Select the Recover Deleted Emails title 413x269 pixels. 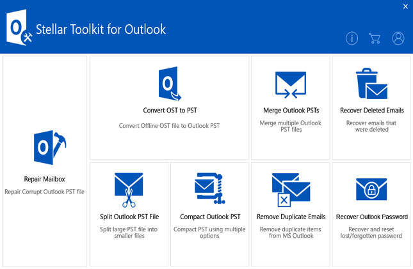[372, 110]
